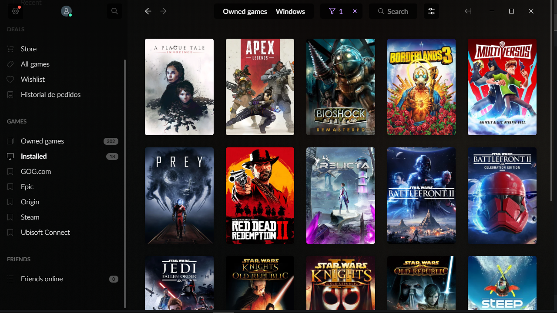Click the Owned games filter heading
This screenshot has height=313, width=557.
[x=245, y=11]
